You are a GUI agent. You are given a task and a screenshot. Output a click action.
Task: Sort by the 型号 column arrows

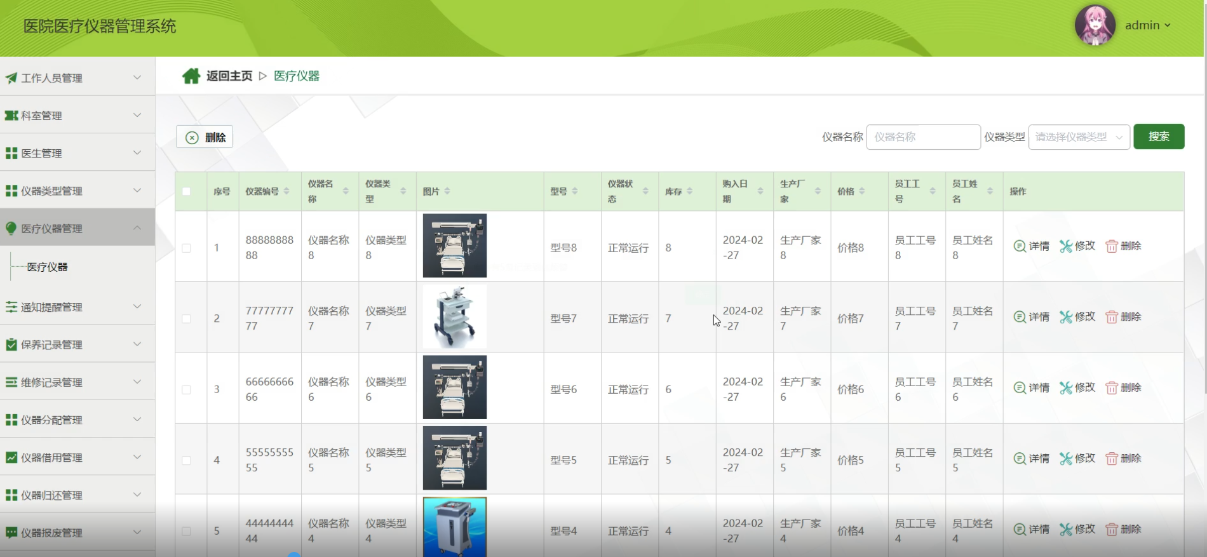pos(575,191)
